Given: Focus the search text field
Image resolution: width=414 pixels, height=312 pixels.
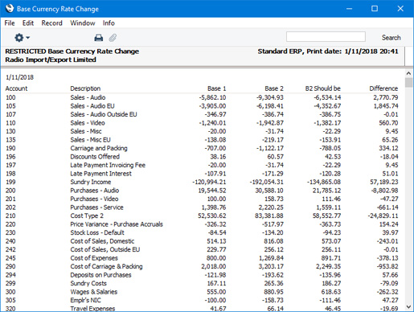Looking at the screenshot, I should click(326, 37).
